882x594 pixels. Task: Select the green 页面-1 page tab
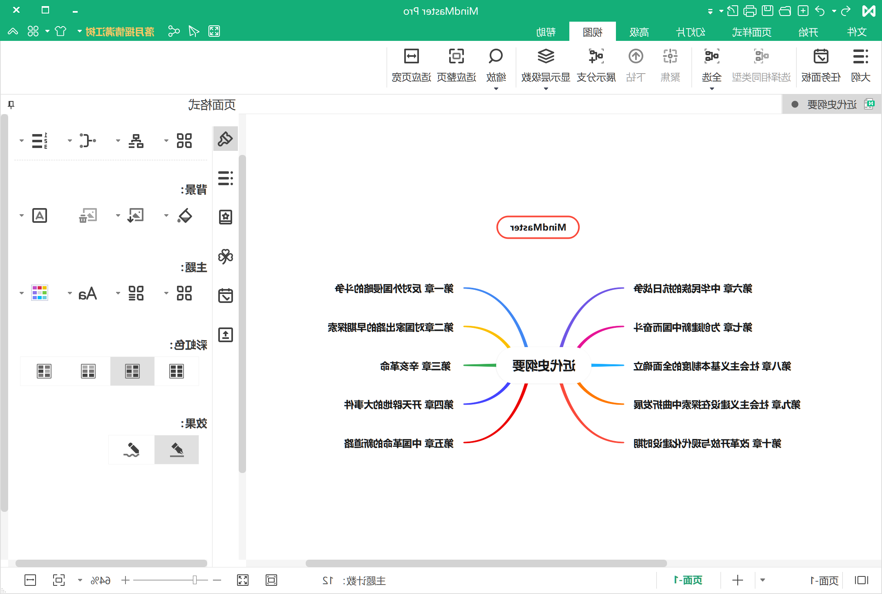coord(688,580)
